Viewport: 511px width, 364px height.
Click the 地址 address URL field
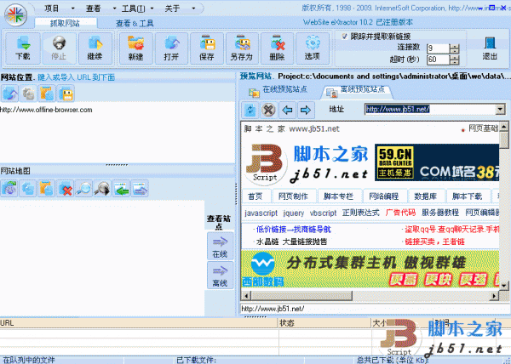(x=430, y=110)
